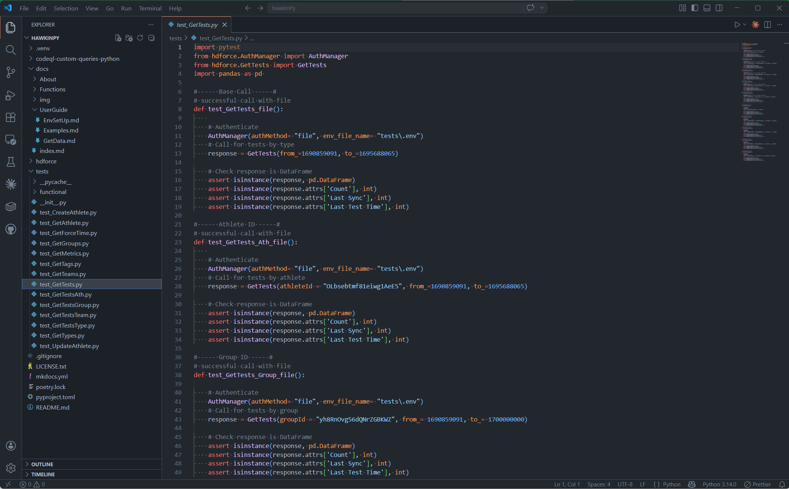Run the Python file with the play button
This screenshot has width=789, height=489.
737,25
